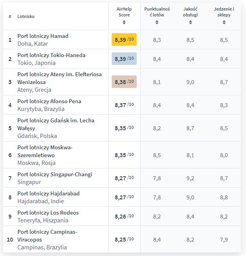Open Port lotniczy Hajdarabad entry
The width and height of the screenshot is (246, 256).
point(48,193)
